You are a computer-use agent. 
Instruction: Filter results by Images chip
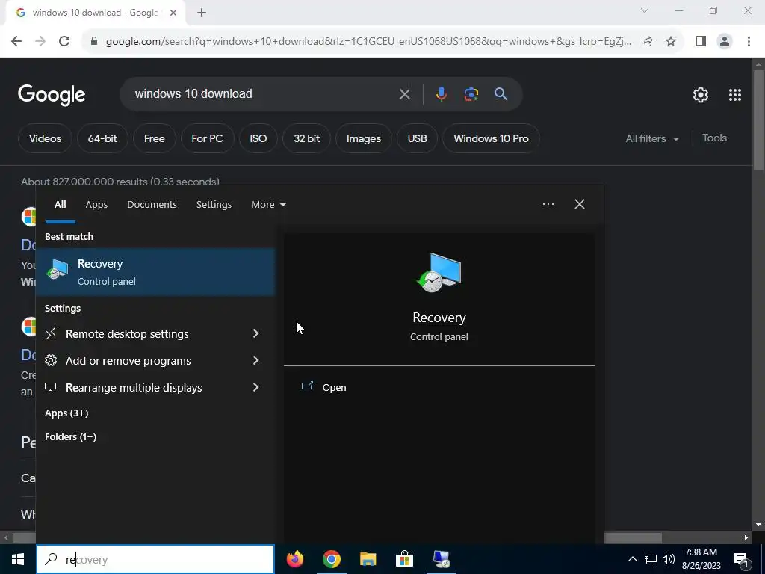pyautogui.click(x=364, y=138)
